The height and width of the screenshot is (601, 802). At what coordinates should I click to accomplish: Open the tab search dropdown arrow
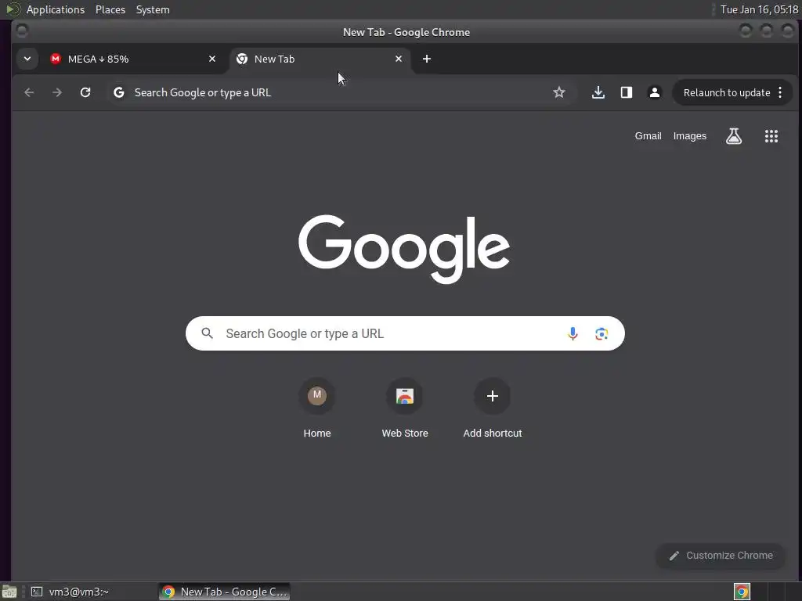(27, 59)
